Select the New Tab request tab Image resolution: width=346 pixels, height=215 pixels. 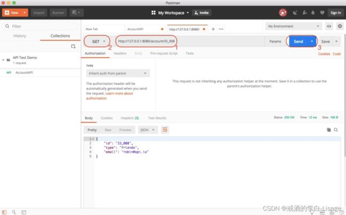[x=104, y=29]
